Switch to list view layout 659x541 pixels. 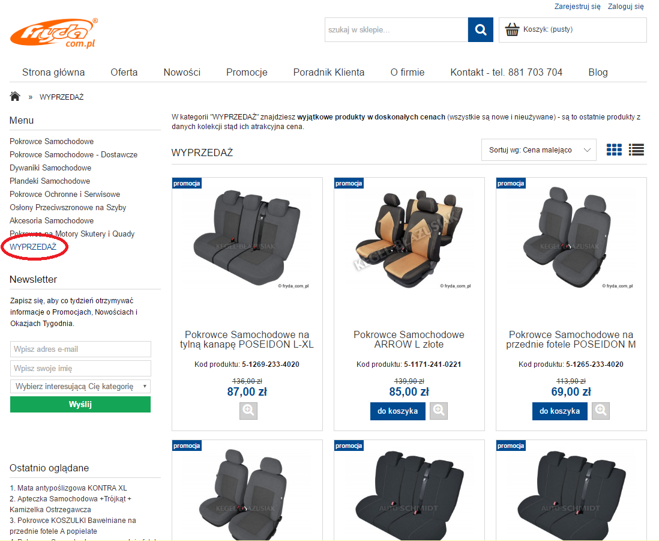click(x=636, y=150)
